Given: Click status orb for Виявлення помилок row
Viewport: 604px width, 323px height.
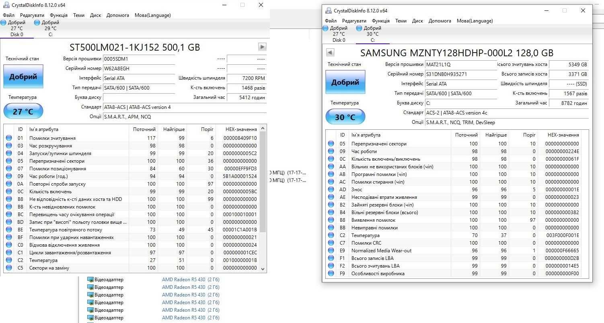Looking at the screenshot, I should [331, 220].
